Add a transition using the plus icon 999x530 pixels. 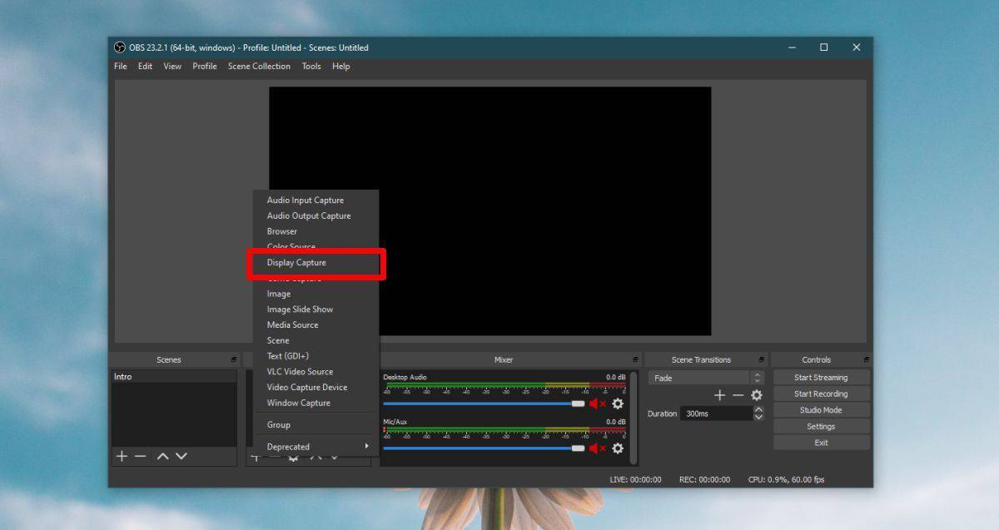719,395
